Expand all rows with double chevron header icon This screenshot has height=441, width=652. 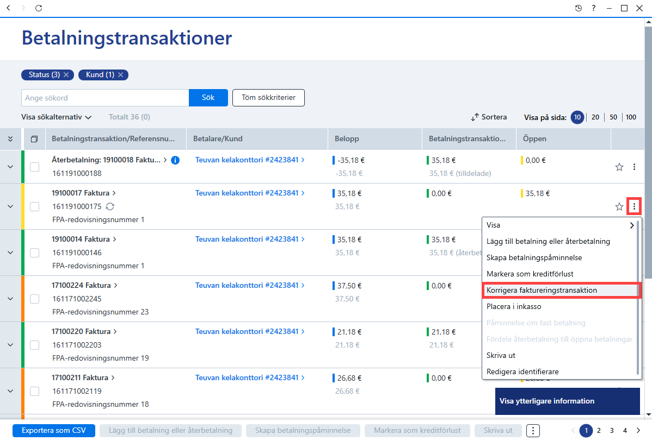tap(10, 139)
